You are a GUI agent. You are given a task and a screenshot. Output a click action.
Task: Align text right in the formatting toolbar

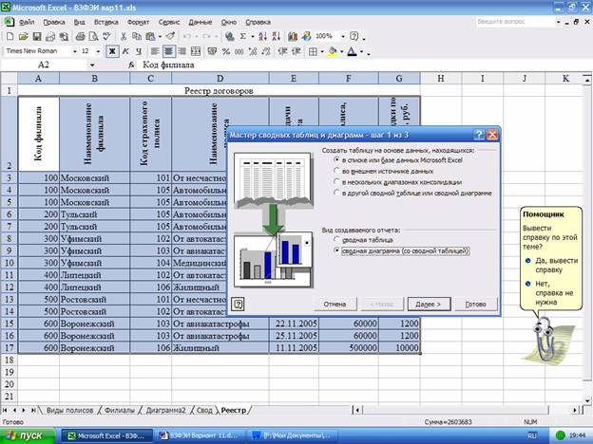(x=182, y=51)
